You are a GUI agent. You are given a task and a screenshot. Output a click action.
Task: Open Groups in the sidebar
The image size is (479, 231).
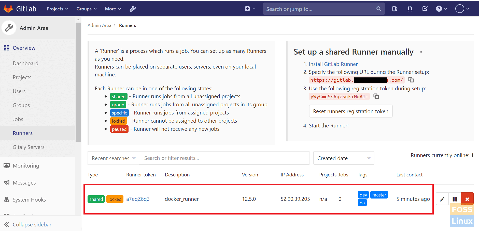pyautogui.click(x=21, y=105)
